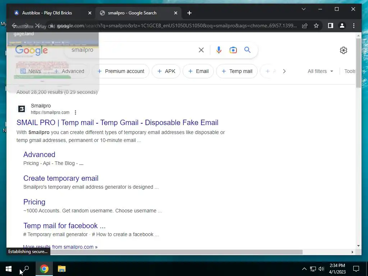This screenshot has height=276, width=368.
Task: Add Advanced to the search query chip
Action: point(69,71)
